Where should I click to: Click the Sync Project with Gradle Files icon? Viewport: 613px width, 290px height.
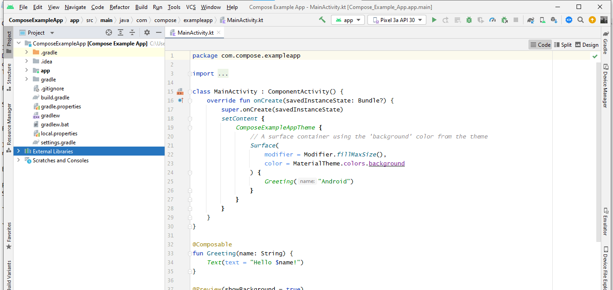[531, 20]
